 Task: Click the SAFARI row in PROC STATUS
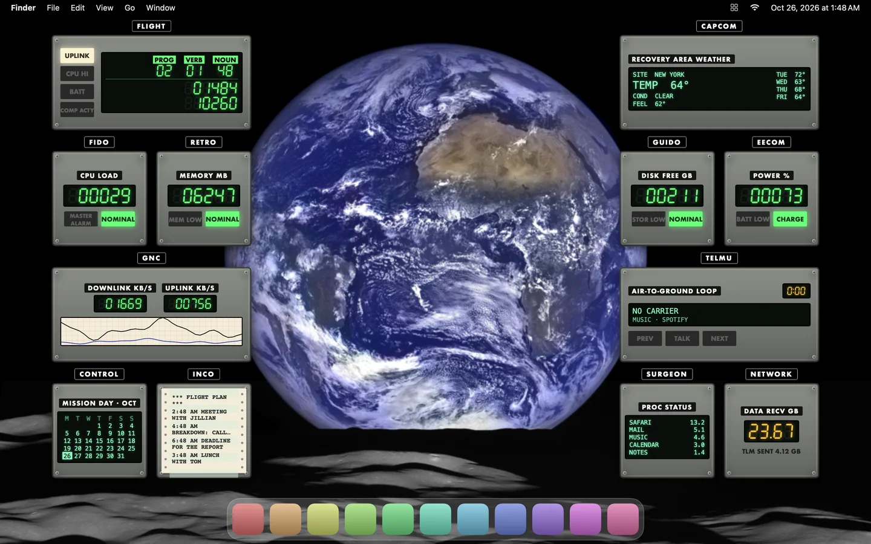coord(667,423)
